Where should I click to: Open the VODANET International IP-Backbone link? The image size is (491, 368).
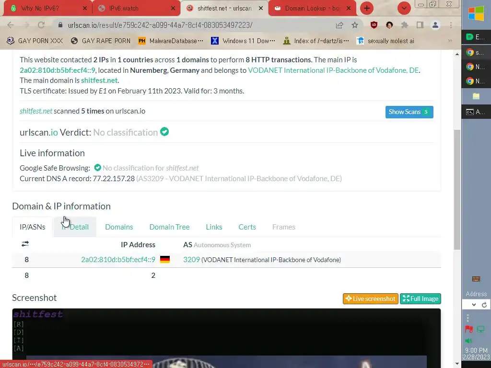(334, 70)
